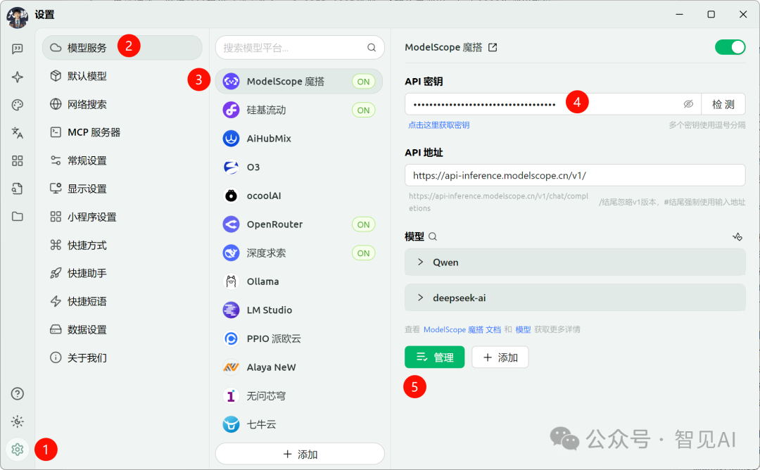The image size is (760, 470).
Task: Click the search magnifier in platform search box
Action: [372, 47]
